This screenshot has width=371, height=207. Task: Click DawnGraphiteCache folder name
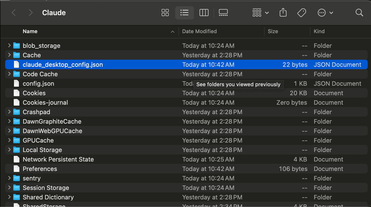52,121
